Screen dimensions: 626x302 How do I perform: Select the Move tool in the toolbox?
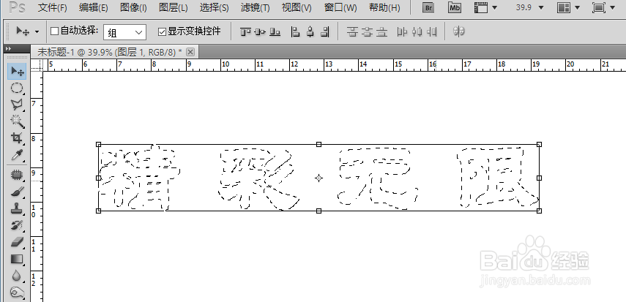click(x=17, y=72)
